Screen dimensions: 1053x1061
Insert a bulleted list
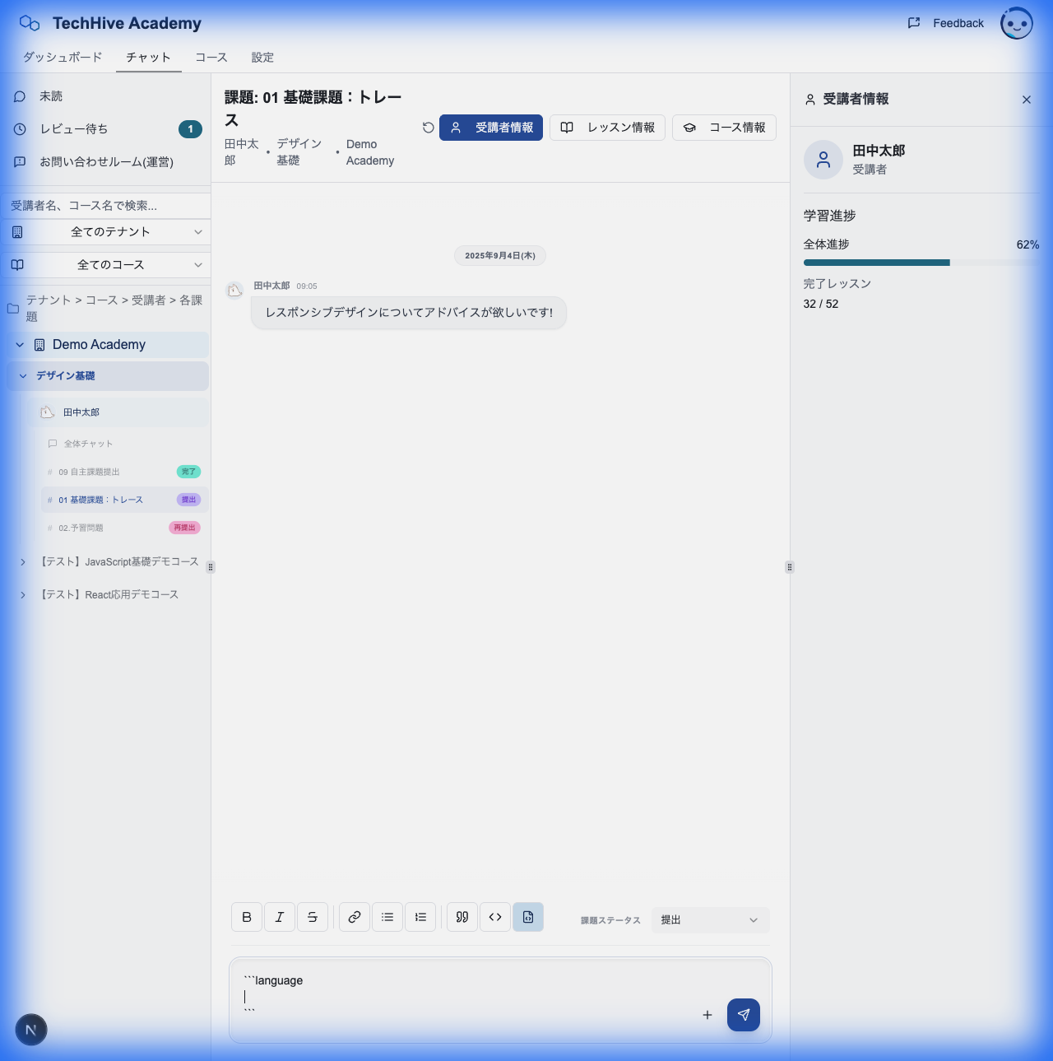coord(387,917)
